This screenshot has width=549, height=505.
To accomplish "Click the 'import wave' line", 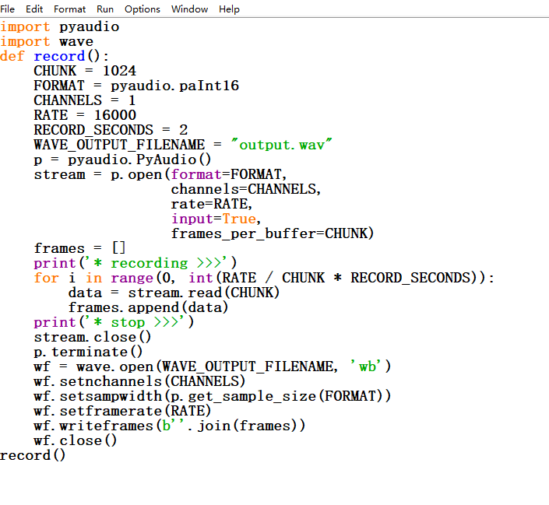I will [47, 42].
